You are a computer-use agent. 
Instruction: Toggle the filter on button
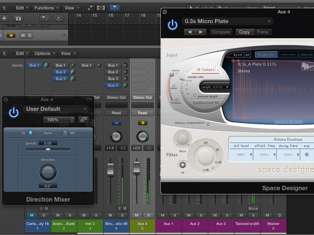pos(182,165)
